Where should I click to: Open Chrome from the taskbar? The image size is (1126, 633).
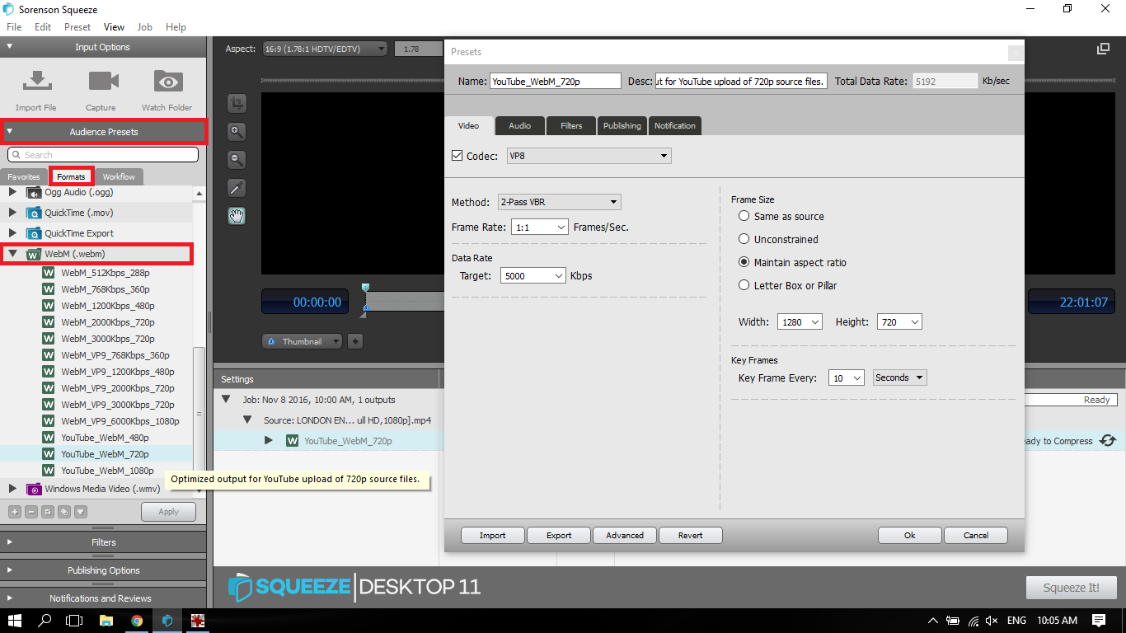(137, 621)
